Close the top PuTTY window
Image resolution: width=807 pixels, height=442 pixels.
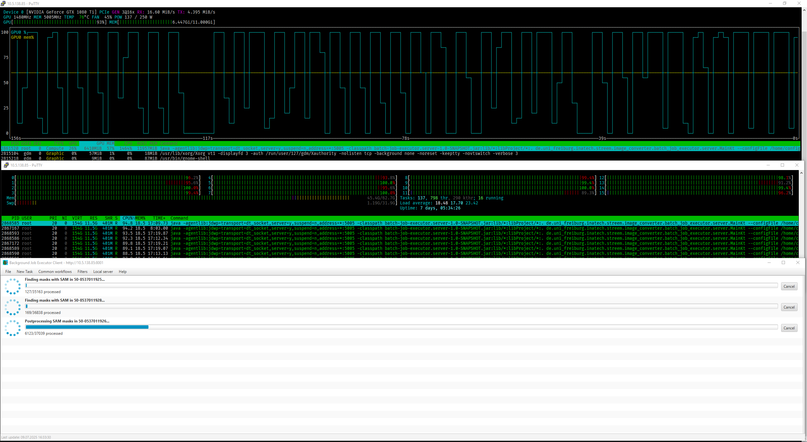pos(799,3)
